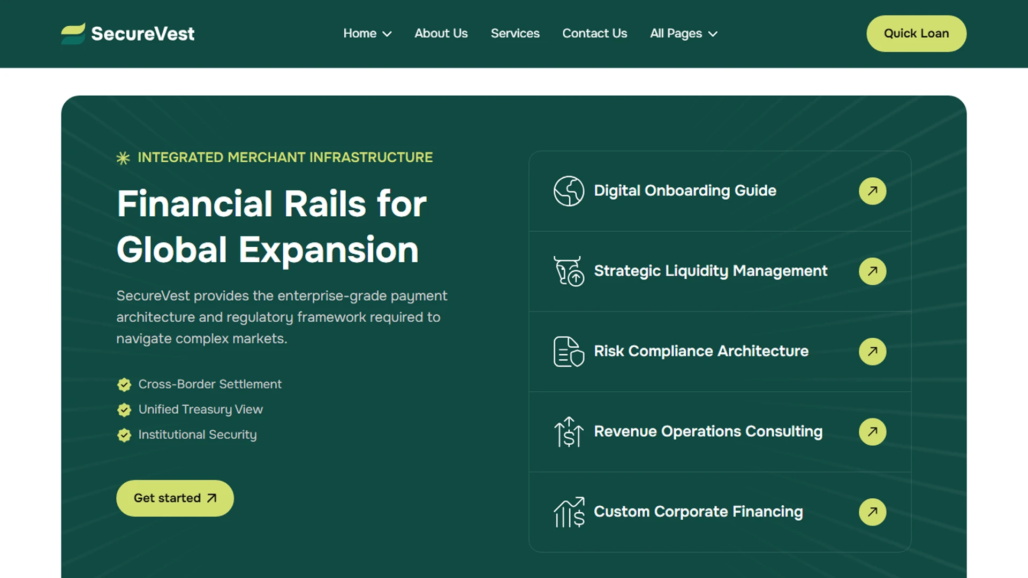
Task: Open the Services nav link
Action: pos(515,33)
